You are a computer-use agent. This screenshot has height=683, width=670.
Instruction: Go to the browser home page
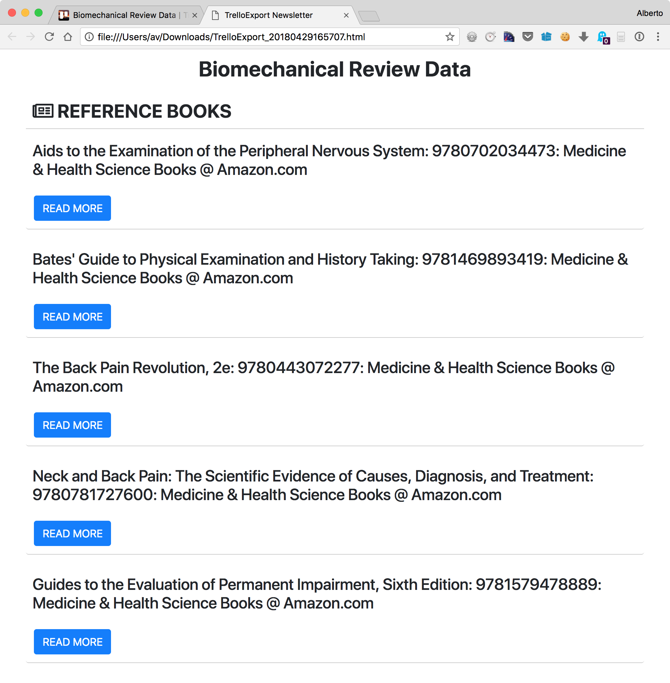68,37
